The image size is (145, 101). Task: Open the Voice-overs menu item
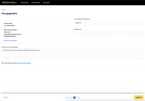(36, 3)
